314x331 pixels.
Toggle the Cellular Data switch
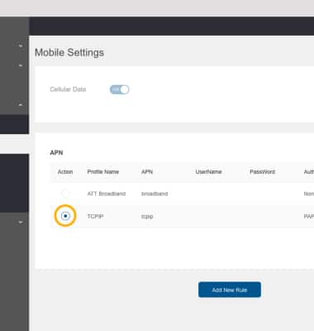point(119,89)
